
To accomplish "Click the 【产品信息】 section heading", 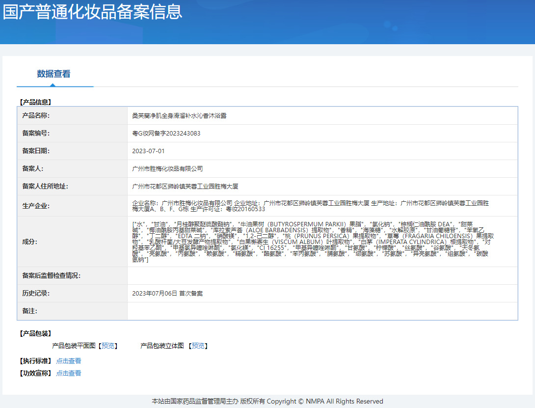I will (x=35, y=102).
